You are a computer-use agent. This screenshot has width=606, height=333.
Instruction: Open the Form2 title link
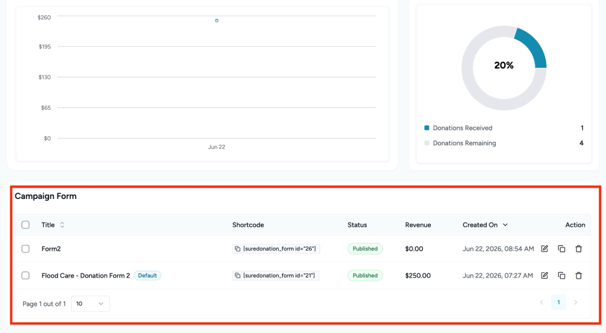point(51,249)
